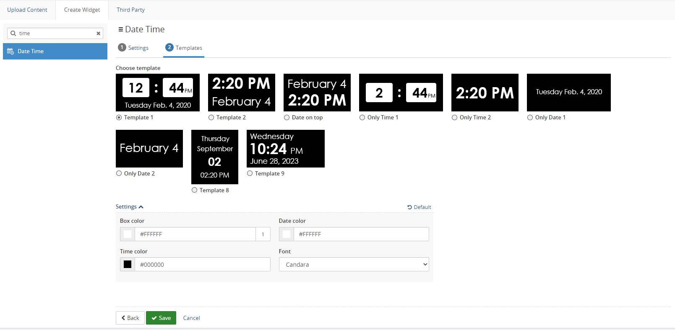Screen dimensions: 675x330
Task: Click the step 1 circle badge
Action: (122, 47)
